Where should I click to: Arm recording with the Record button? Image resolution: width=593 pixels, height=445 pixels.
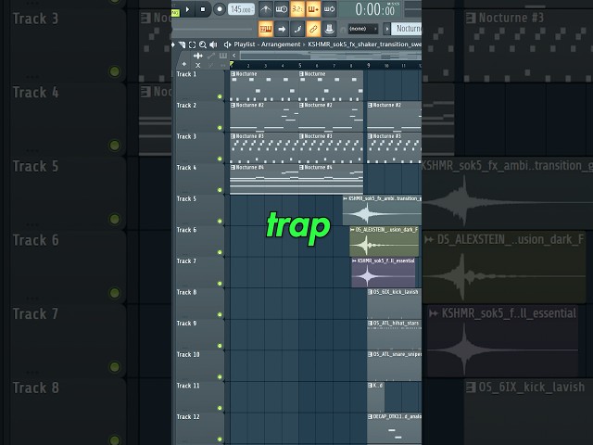coord(220,9)
